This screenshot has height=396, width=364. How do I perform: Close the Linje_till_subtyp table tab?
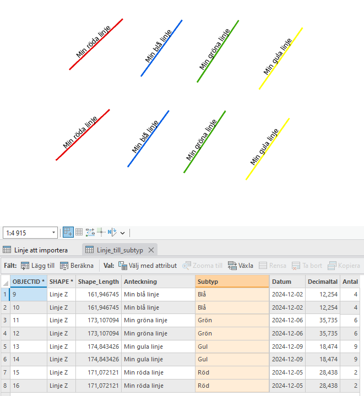point(151,250)
